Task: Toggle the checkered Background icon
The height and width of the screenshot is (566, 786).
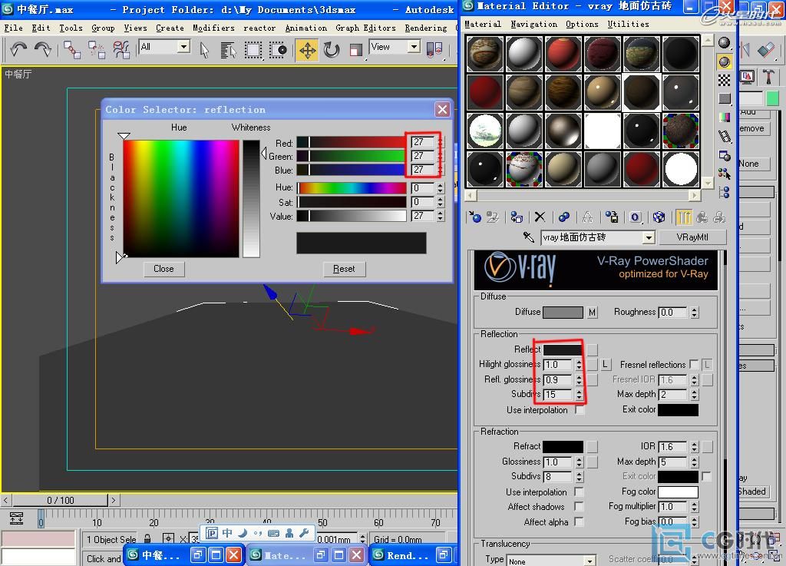Action: [x=725, y=80]
